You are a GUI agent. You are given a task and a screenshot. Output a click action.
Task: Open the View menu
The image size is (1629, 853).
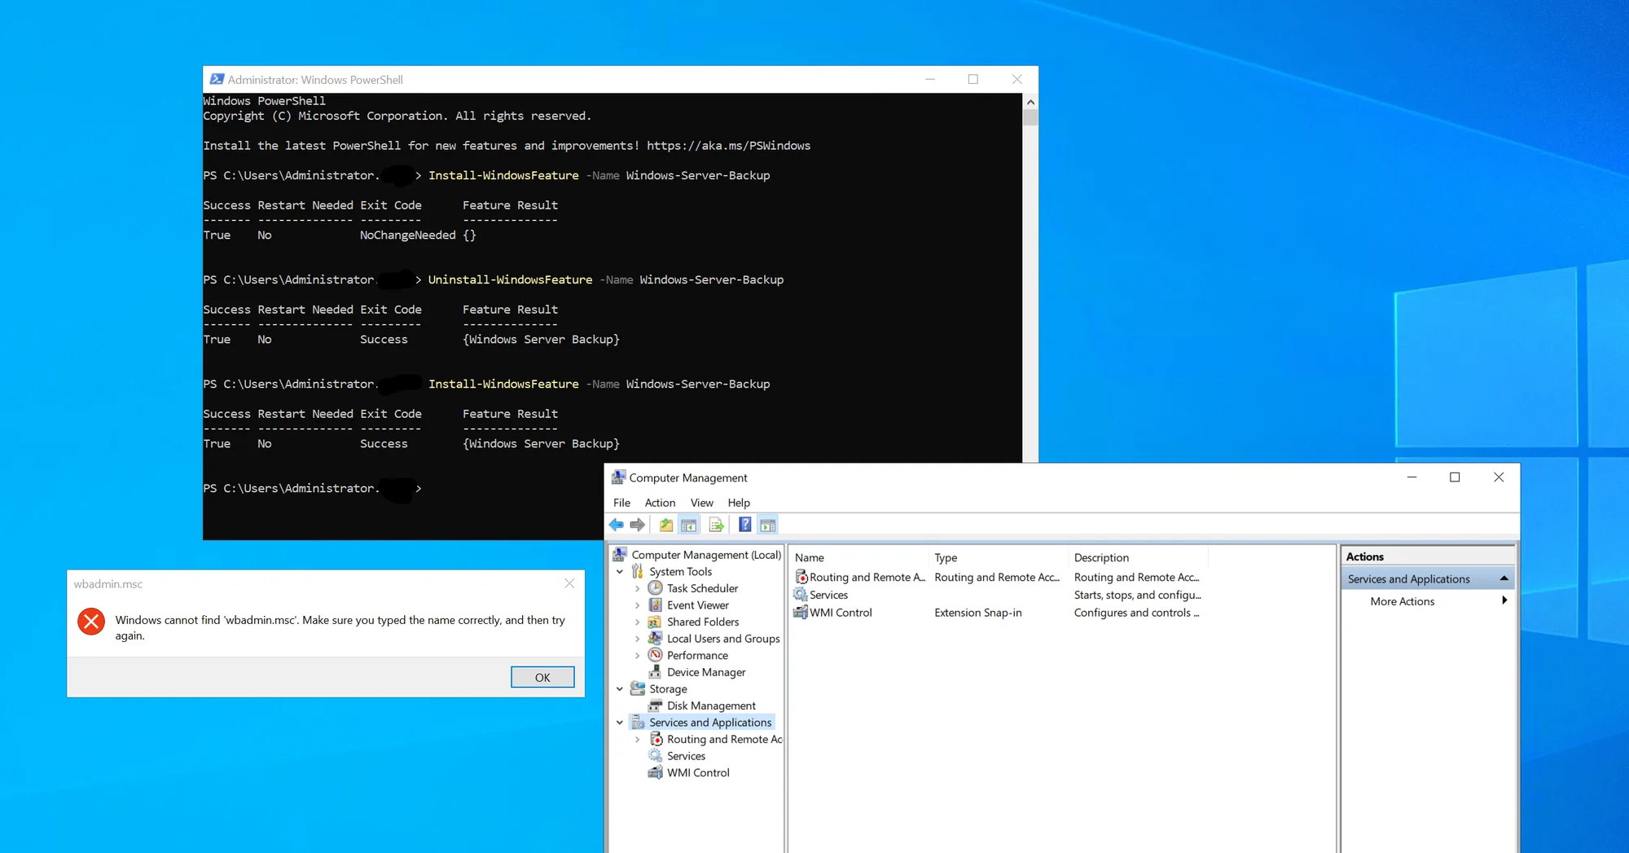click(701, 503)
